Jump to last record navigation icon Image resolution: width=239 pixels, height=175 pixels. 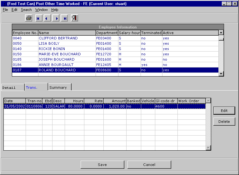[65, 18]
